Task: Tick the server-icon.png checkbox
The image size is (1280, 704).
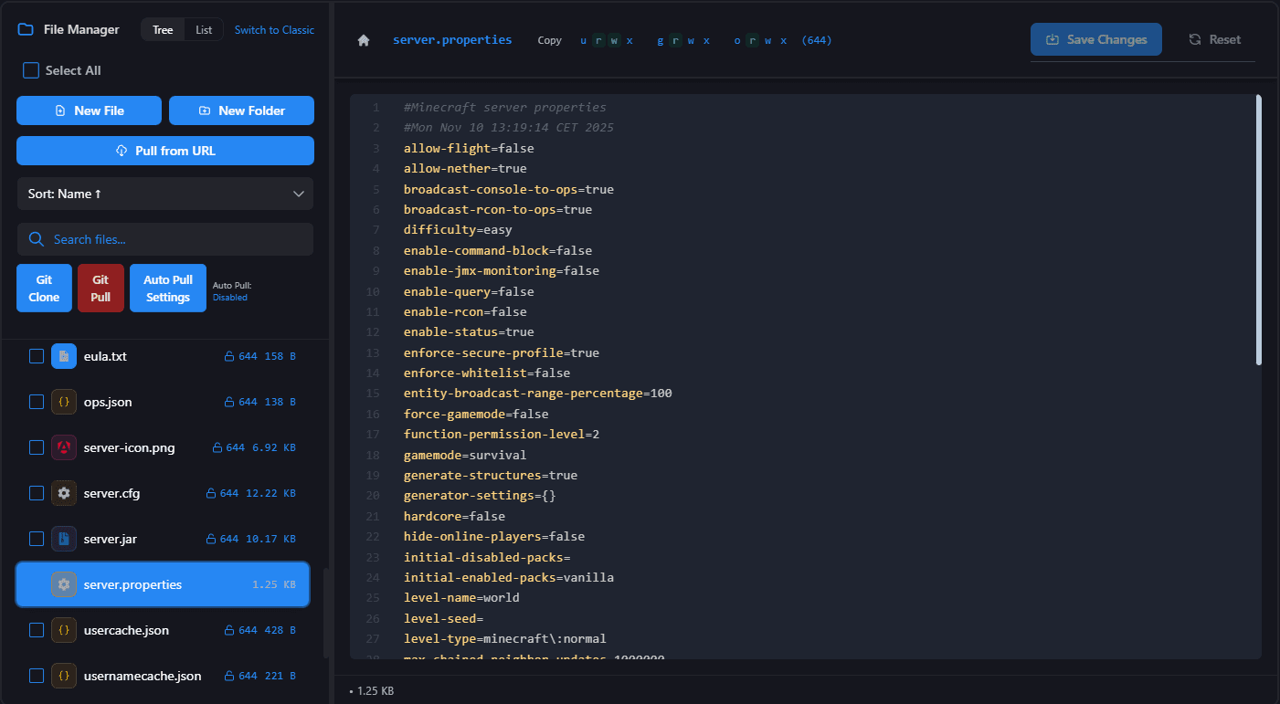Action: pos(37,447)
